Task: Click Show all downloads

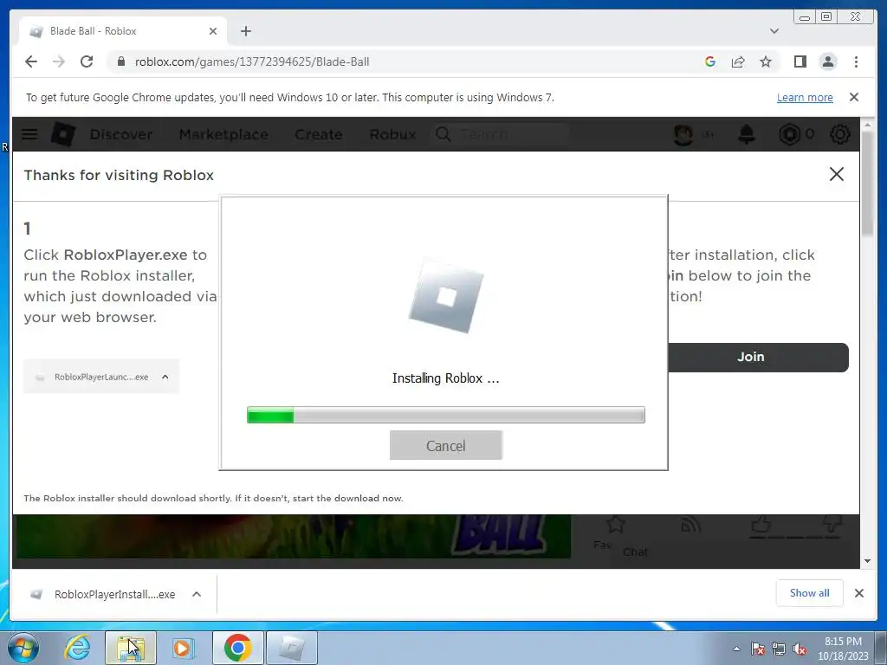Action: [810, 593]
